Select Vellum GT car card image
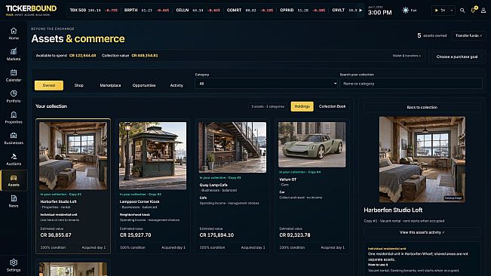 click(312, 145)
